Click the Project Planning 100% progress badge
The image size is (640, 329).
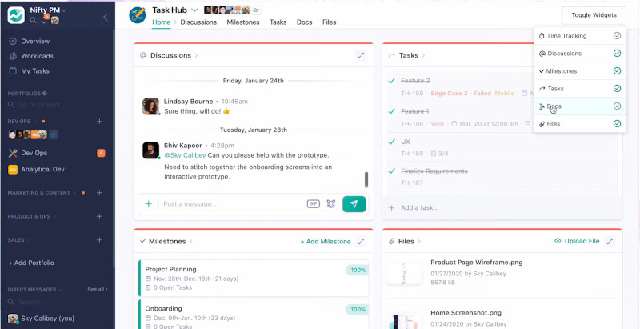[358, 271]
